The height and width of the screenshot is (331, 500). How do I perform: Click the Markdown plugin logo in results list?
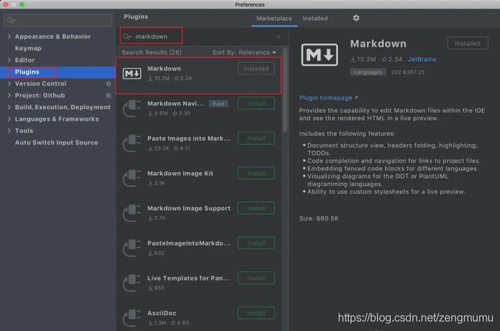pos(131,74)
